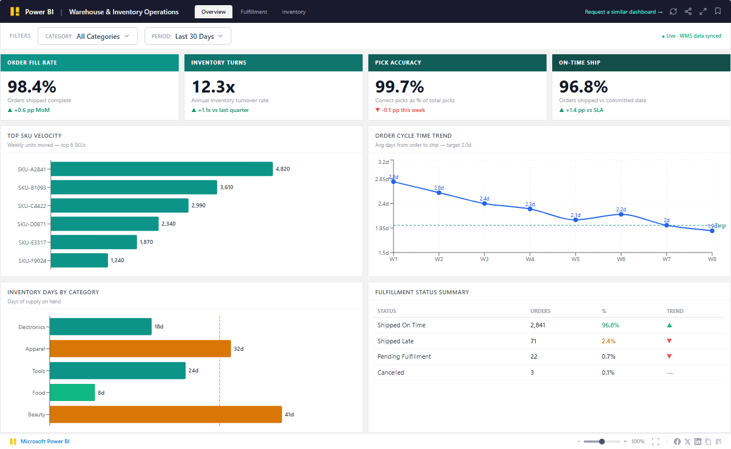Image resolution: width=731 pixels, height=449 pixels.
Task: Click the Live WMS data synced status
Action: [692, 36]
